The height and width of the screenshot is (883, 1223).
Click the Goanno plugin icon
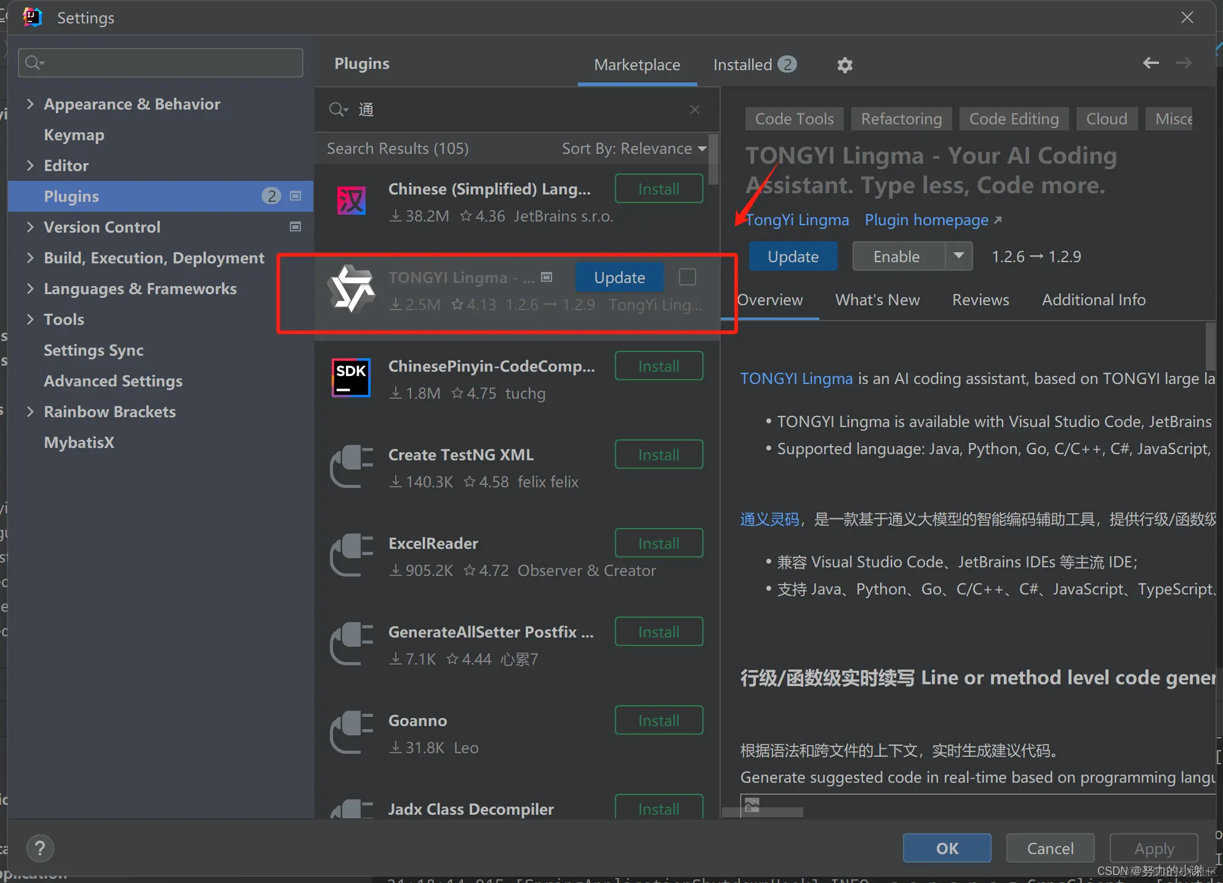(351, 732)
